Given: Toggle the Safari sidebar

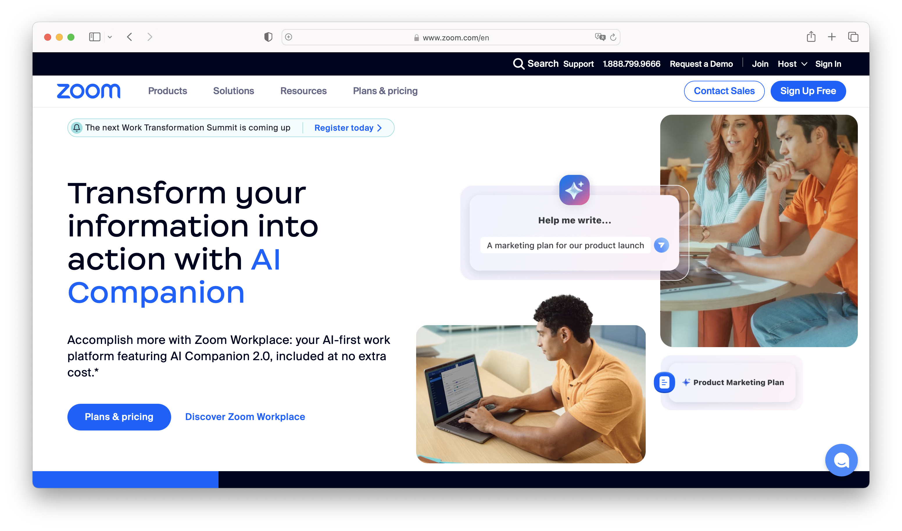Looking at the screenshot, I should (x=94, y=37).
